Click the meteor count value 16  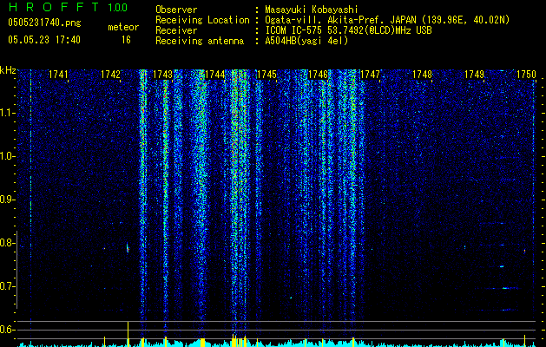126,40
